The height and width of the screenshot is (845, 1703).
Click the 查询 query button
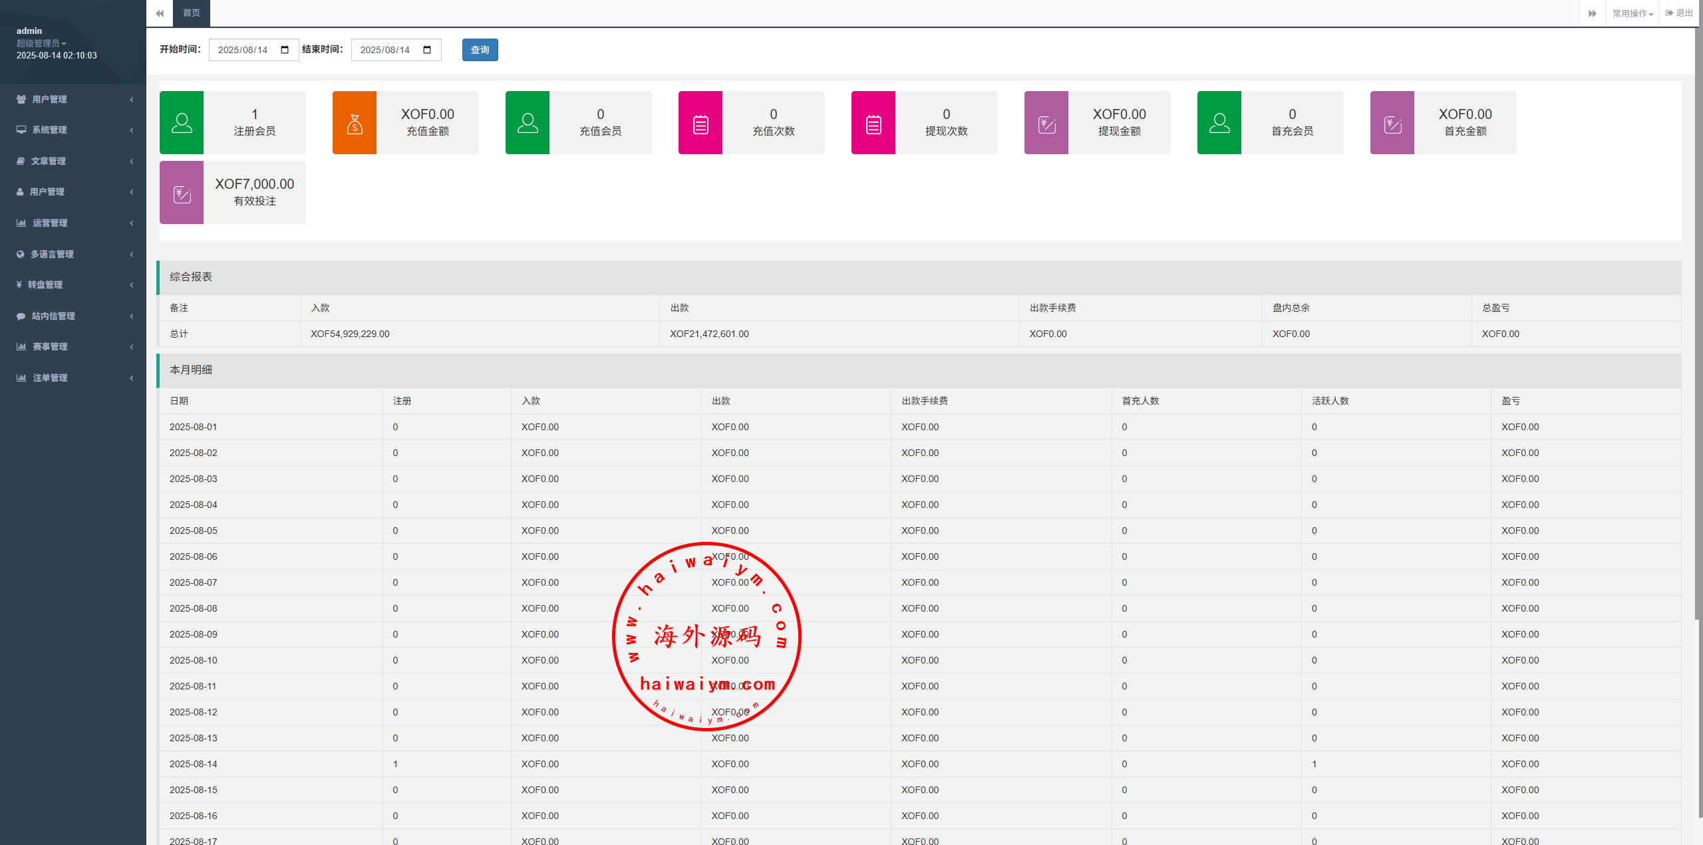[480, 50]
